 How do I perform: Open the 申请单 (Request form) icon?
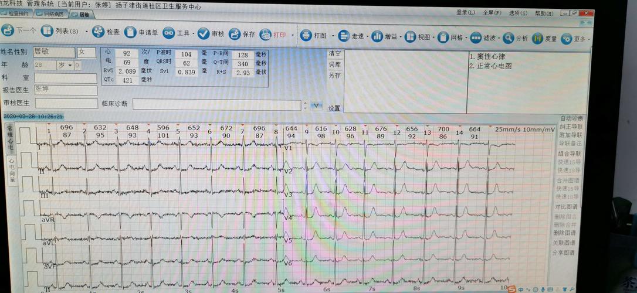pyautogui.click(x=130, y=33)
